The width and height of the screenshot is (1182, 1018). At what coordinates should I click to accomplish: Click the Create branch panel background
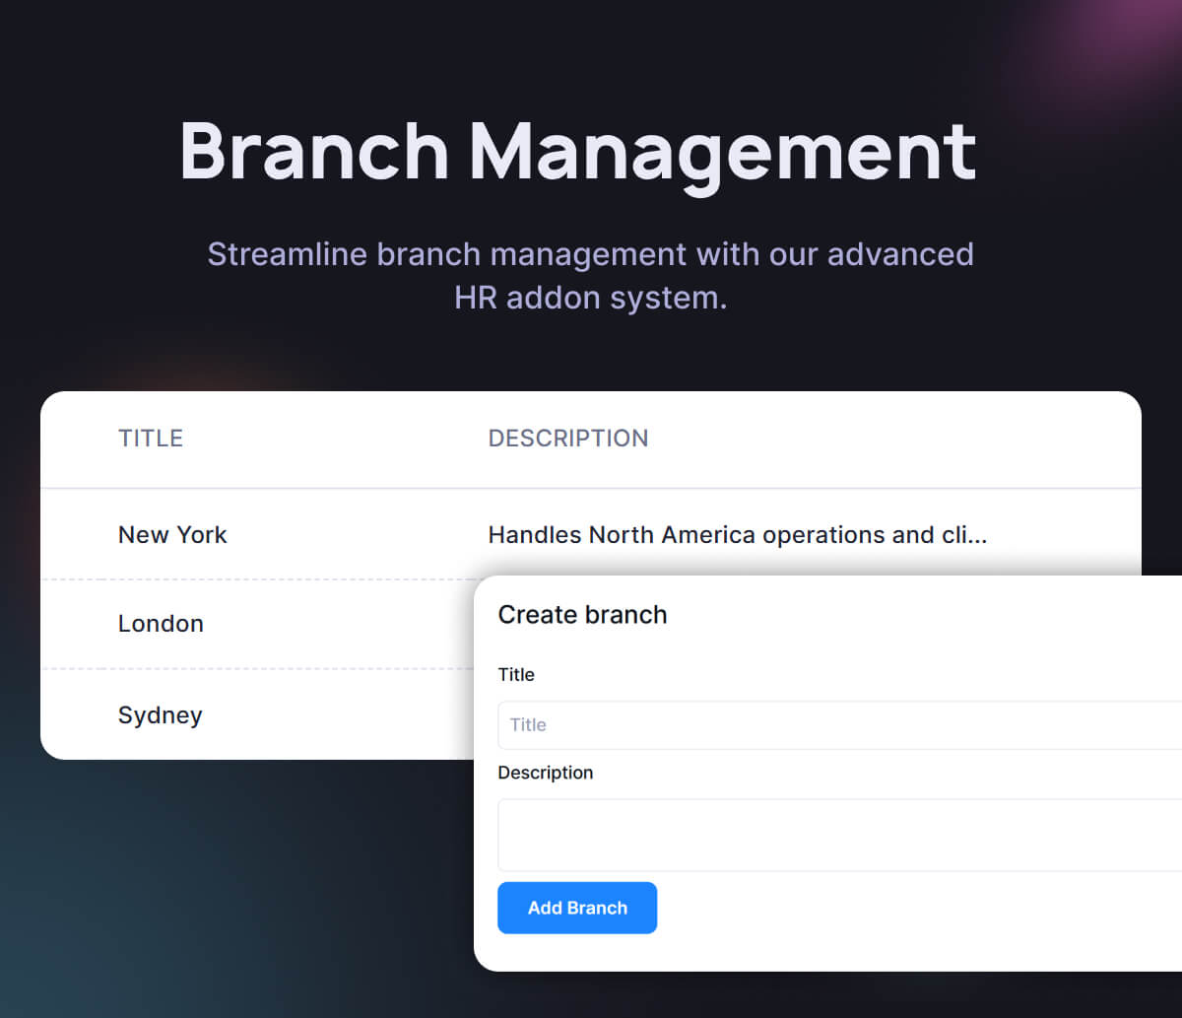[x=886, y=946]
